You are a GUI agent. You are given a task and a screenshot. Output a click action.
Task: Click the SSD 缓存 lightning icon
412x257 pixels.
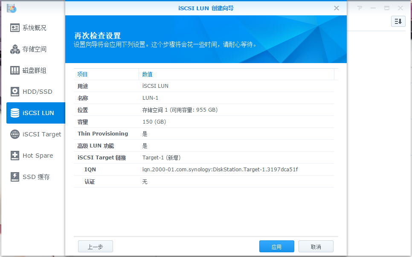point(15,177)
